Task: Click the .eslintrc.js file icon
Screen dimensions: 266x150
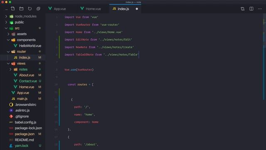Action: click(x=11, y=110)
